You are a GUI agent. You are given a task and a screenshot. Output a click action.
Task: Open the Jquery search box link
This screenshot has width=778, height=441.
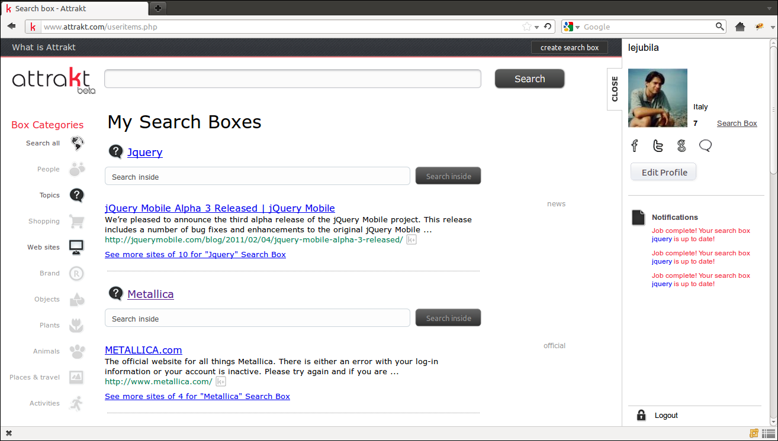(x=144, y=152)
